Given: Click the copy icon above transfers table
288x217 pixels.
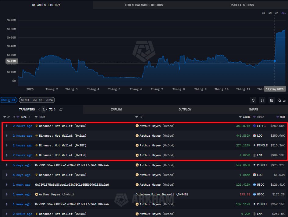Looking at the screenshot, I should pos(279,100).
